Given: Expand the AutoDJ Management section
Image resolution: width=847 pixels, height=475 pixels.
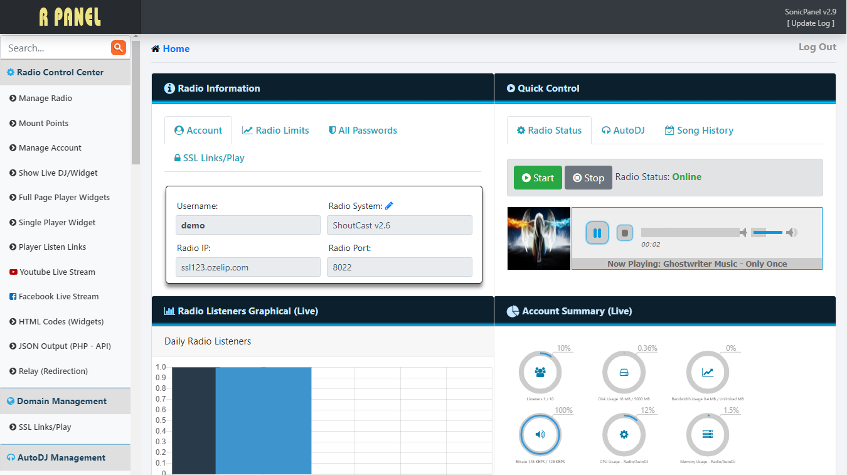Looking at the screenshot, I should pos(61,457).
